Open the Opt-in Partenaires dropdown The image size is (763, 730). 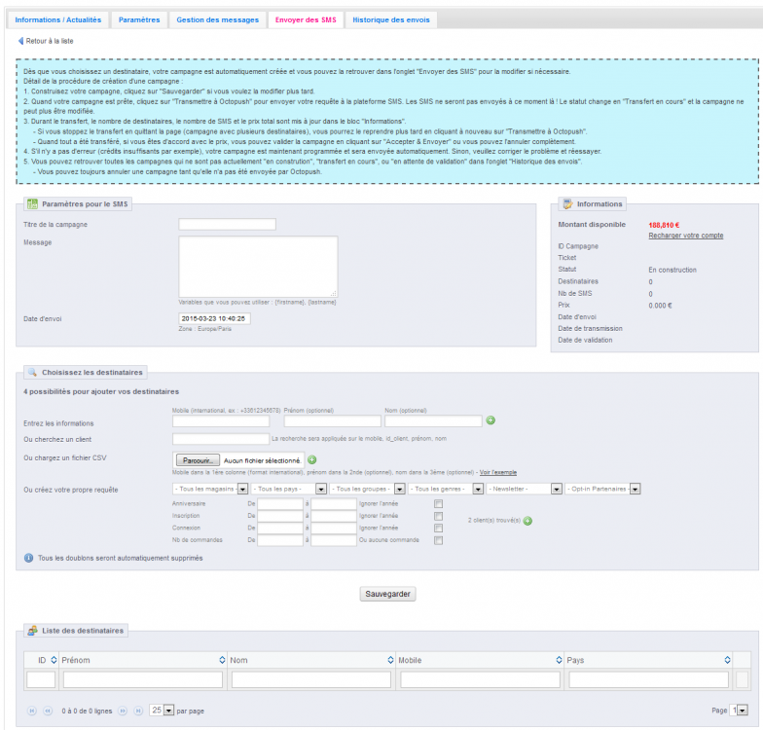tap(602, 489)
